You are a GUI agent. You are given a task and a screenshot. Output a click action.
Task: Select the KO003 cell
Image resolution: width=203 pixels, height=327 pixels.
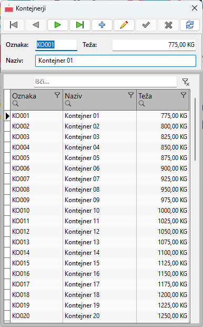point(37,137)
